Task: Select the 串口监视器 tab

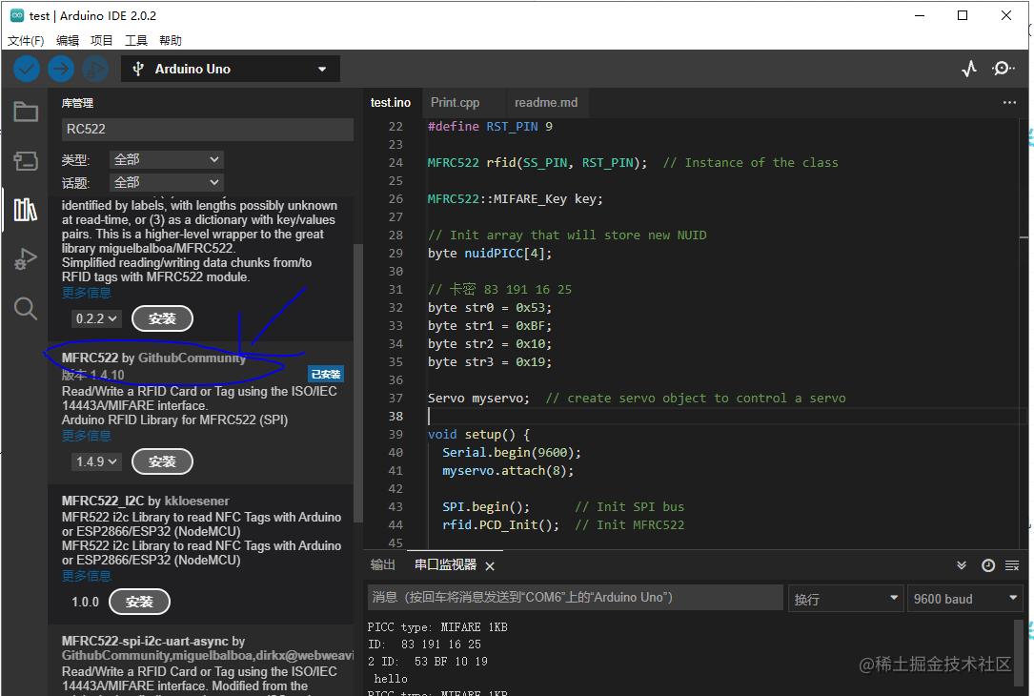Action: click(445, 564)
